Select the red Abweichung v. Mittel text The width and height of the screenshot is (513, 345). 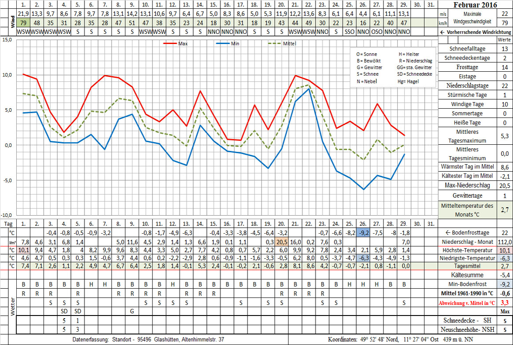[x=467, y=303]
